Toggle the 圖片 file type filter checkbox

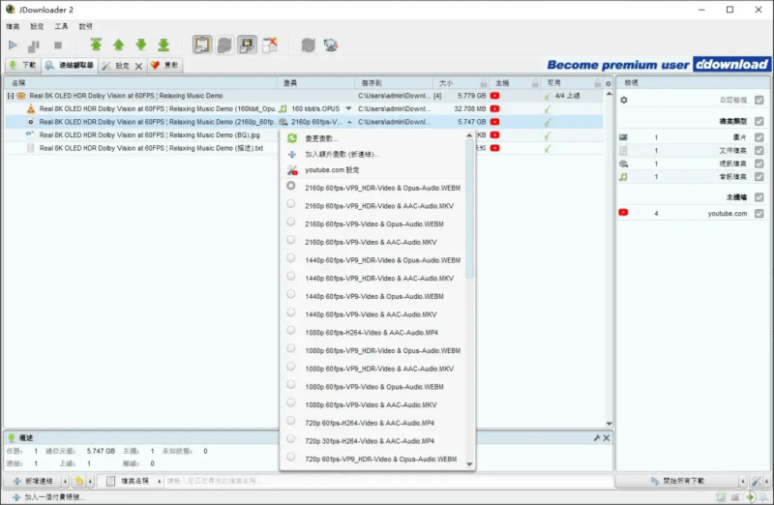click(x=759, y=137)
